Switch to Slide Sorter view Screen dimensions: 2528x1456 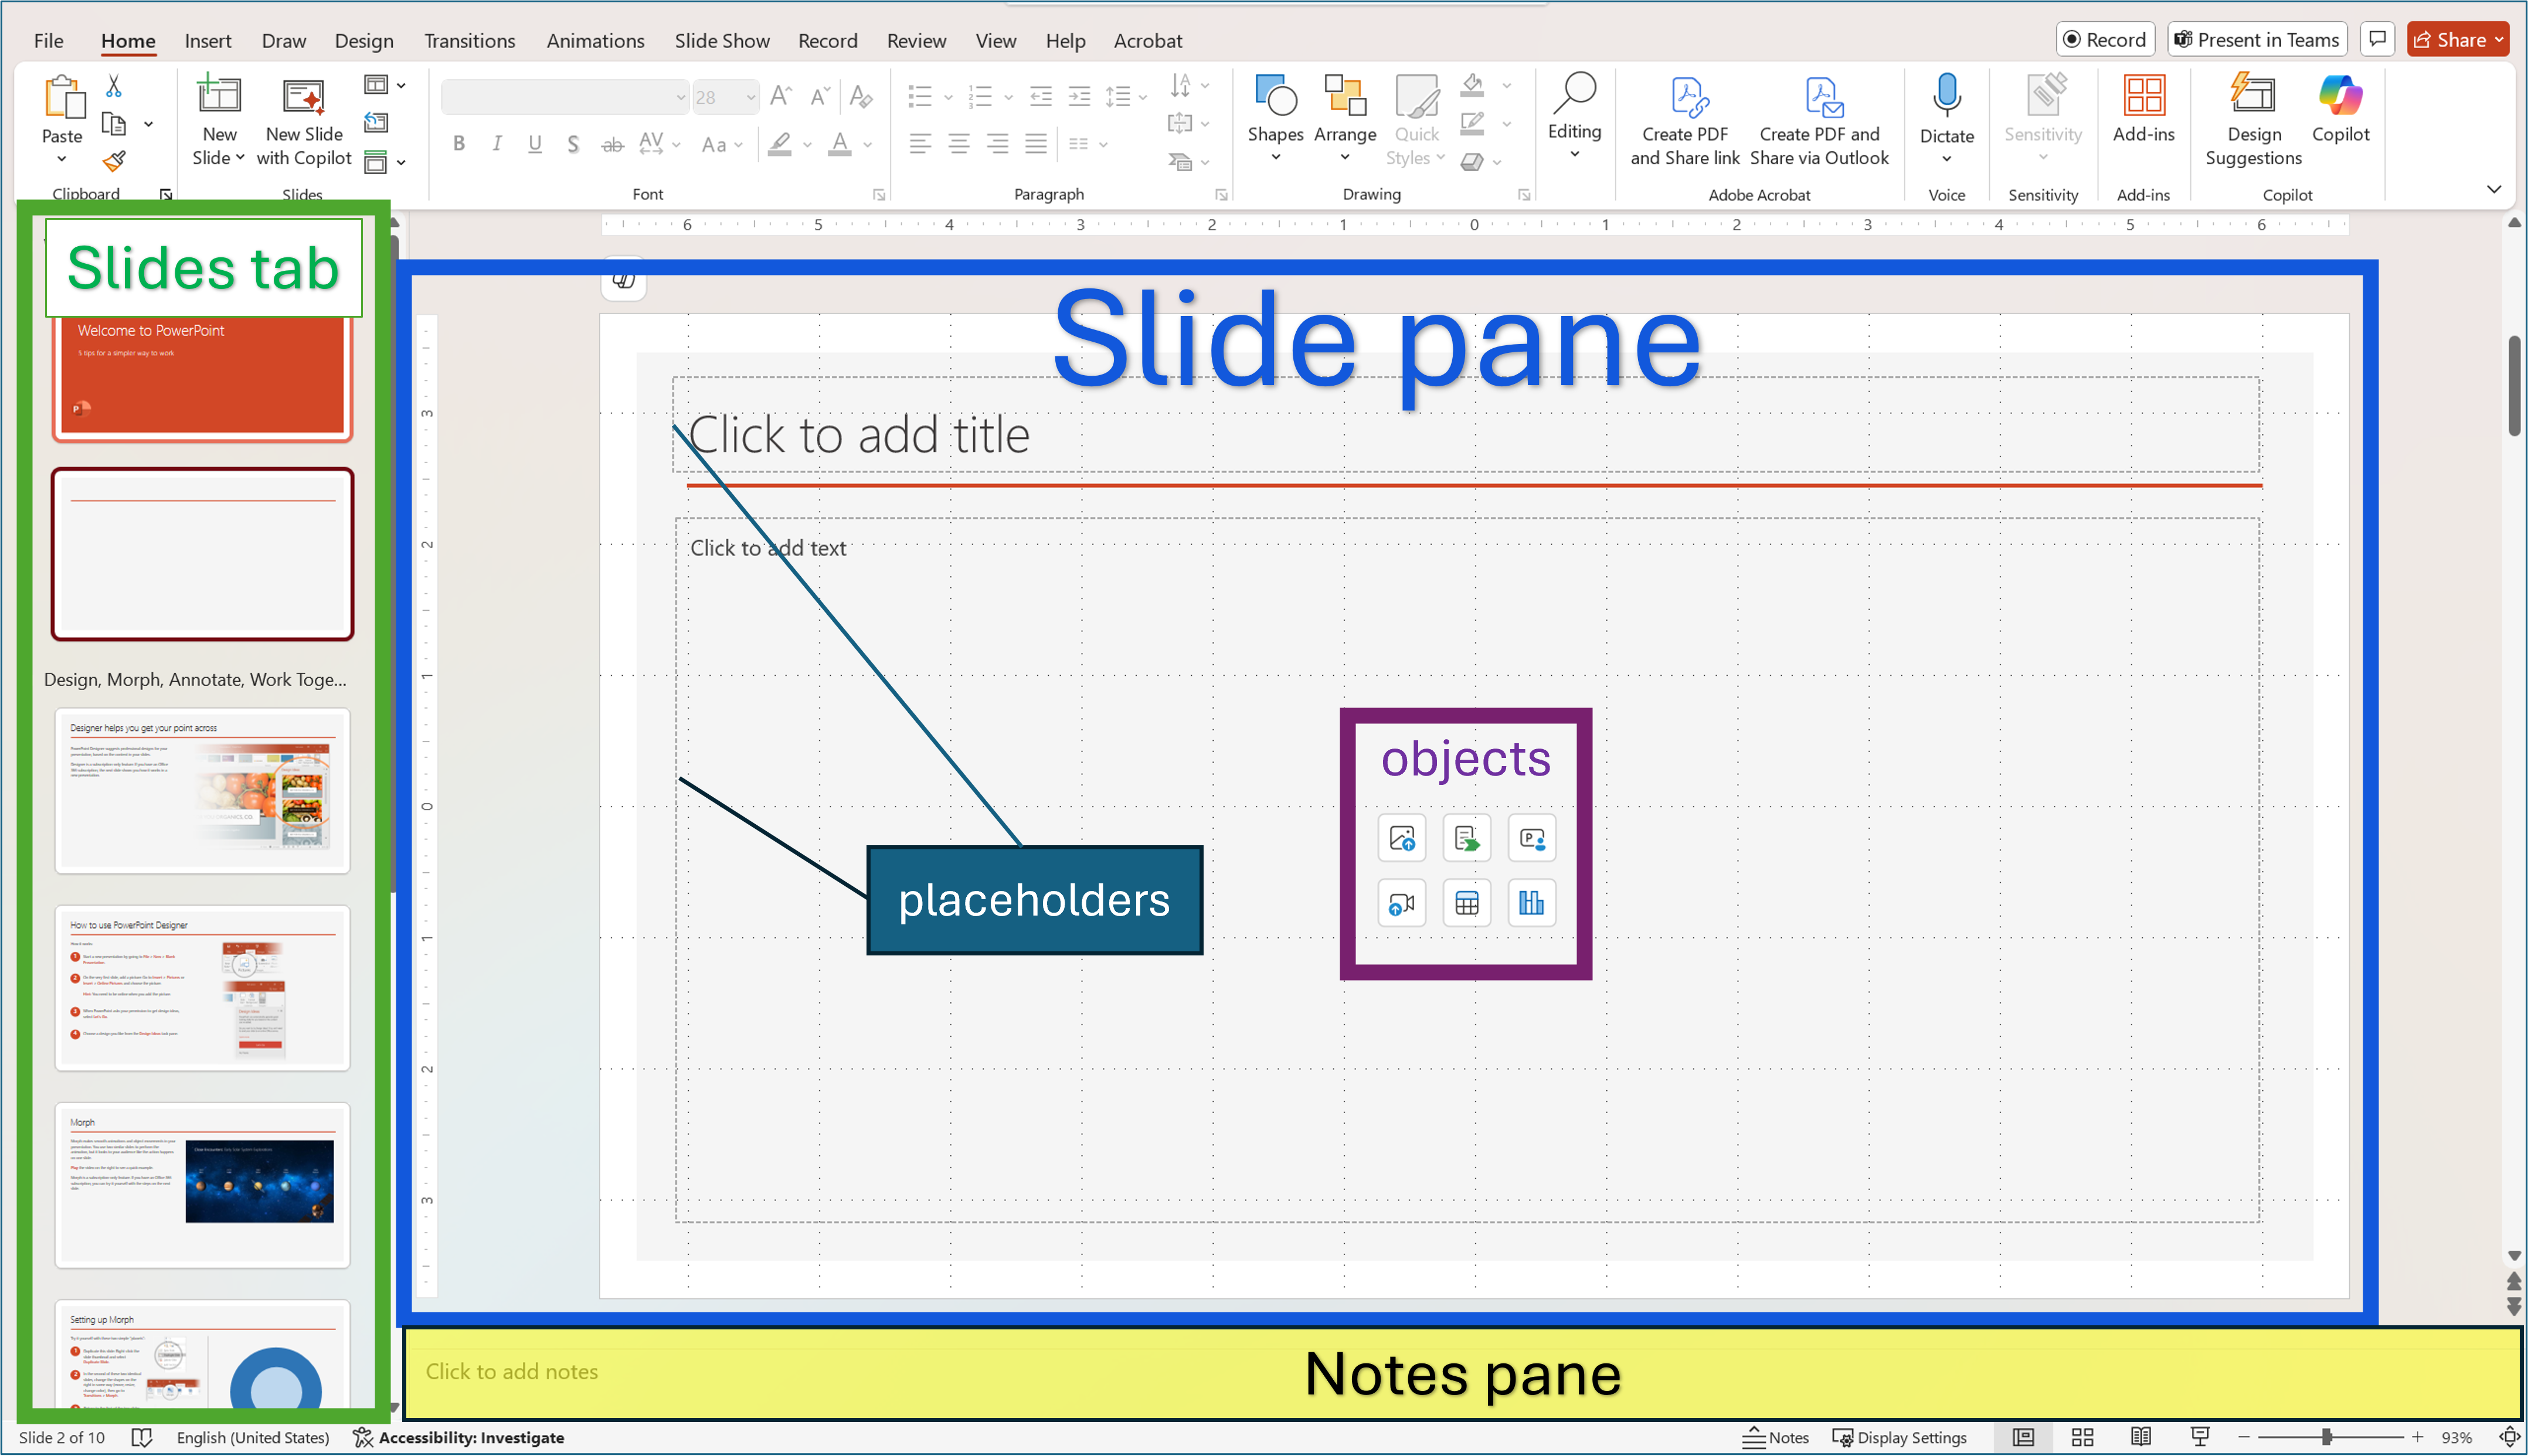[2083, 1437]
